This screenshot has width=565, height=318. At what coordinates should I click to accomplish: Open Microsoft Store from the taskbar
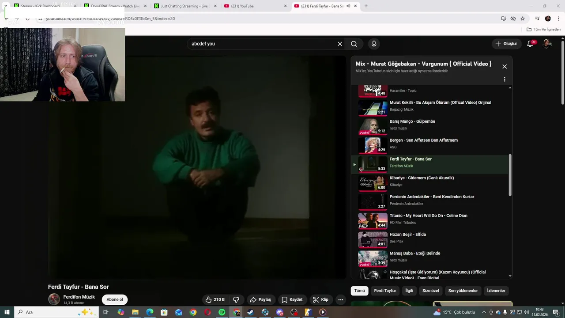coord(164,312)
